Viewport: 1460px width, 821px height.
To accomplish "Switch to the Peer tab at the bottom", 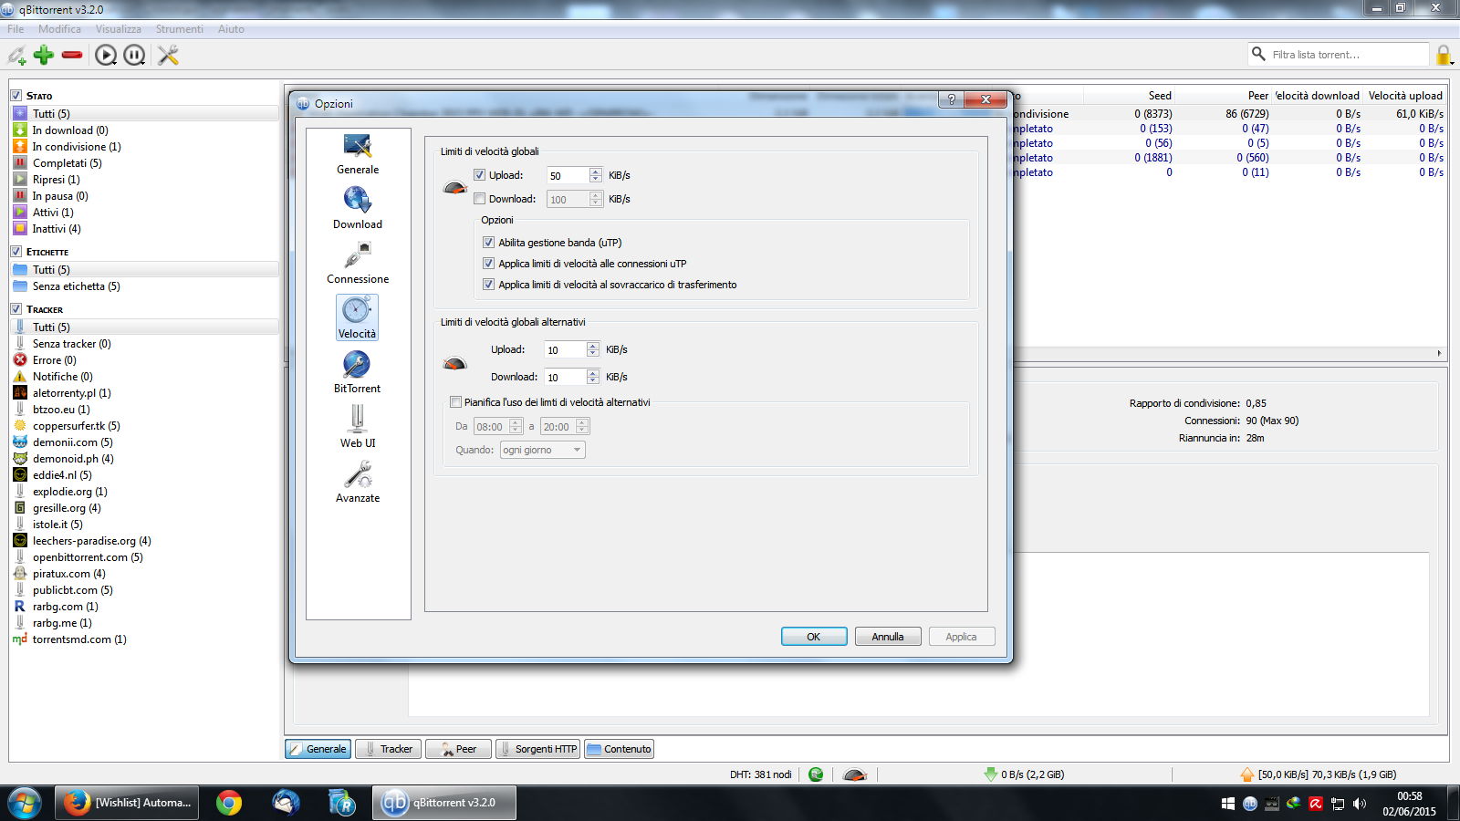I will (x=458, y=749).
